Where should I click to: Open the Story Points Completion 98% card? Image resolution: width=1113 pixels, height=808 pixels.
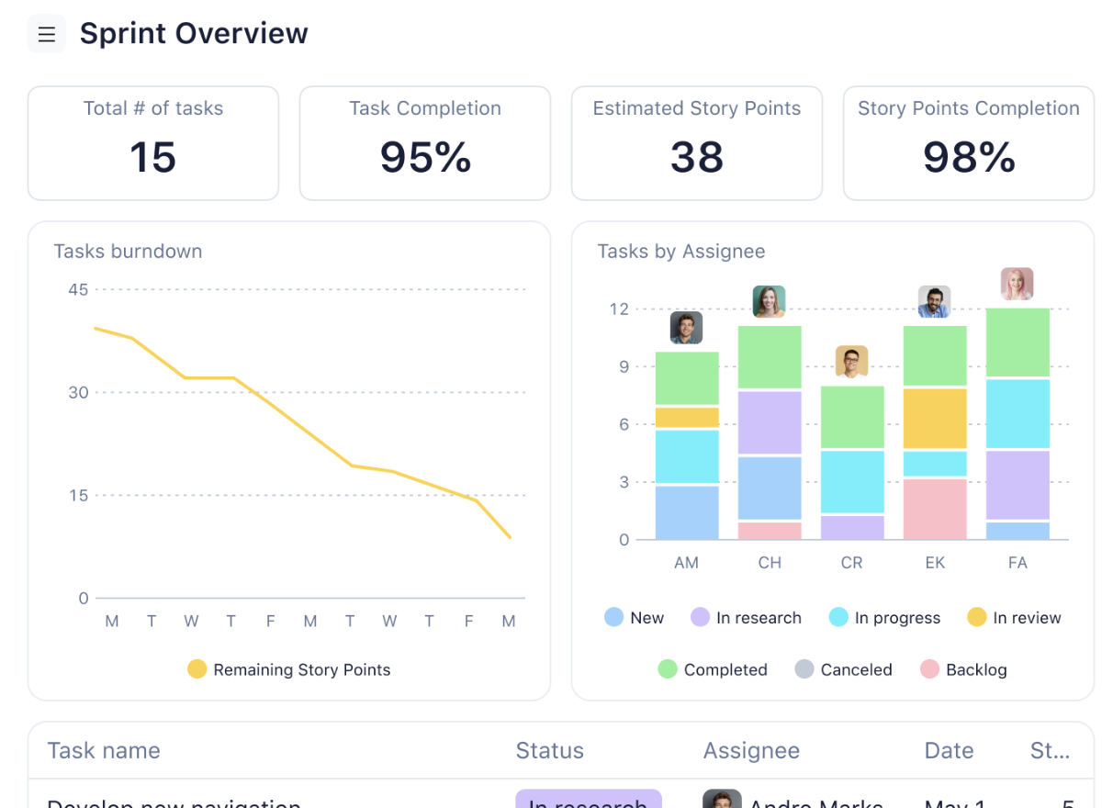(x=969, y=143)
